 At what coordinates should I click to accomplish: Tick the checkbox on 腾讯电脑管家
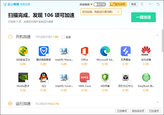coord(47,55)
